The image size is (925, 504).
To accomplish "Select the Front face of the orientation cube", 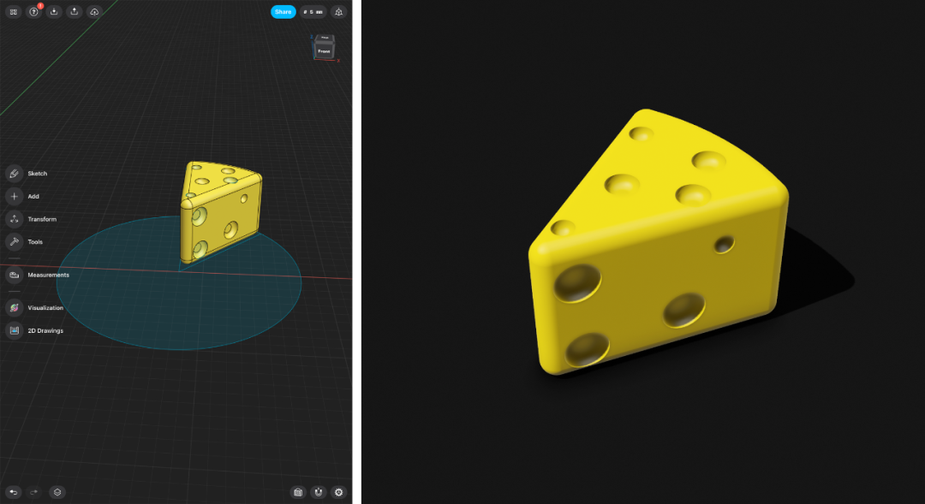I will pyautogui.click(x=324, y=51).
